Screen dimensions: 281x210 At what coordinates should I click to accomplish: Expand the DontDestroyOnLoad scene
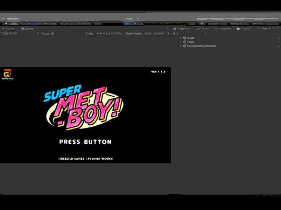(180, 46)
